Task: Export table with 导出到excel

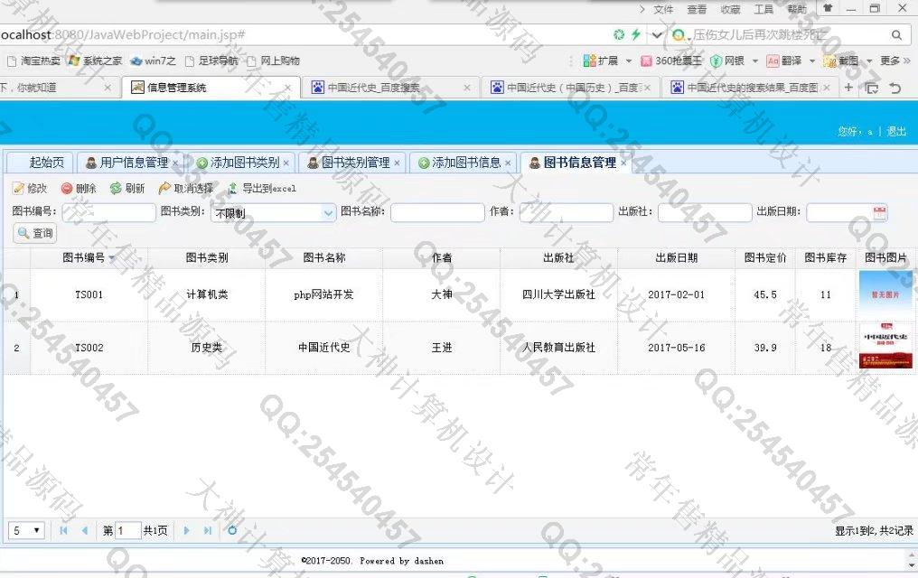Action: (261, 189)
